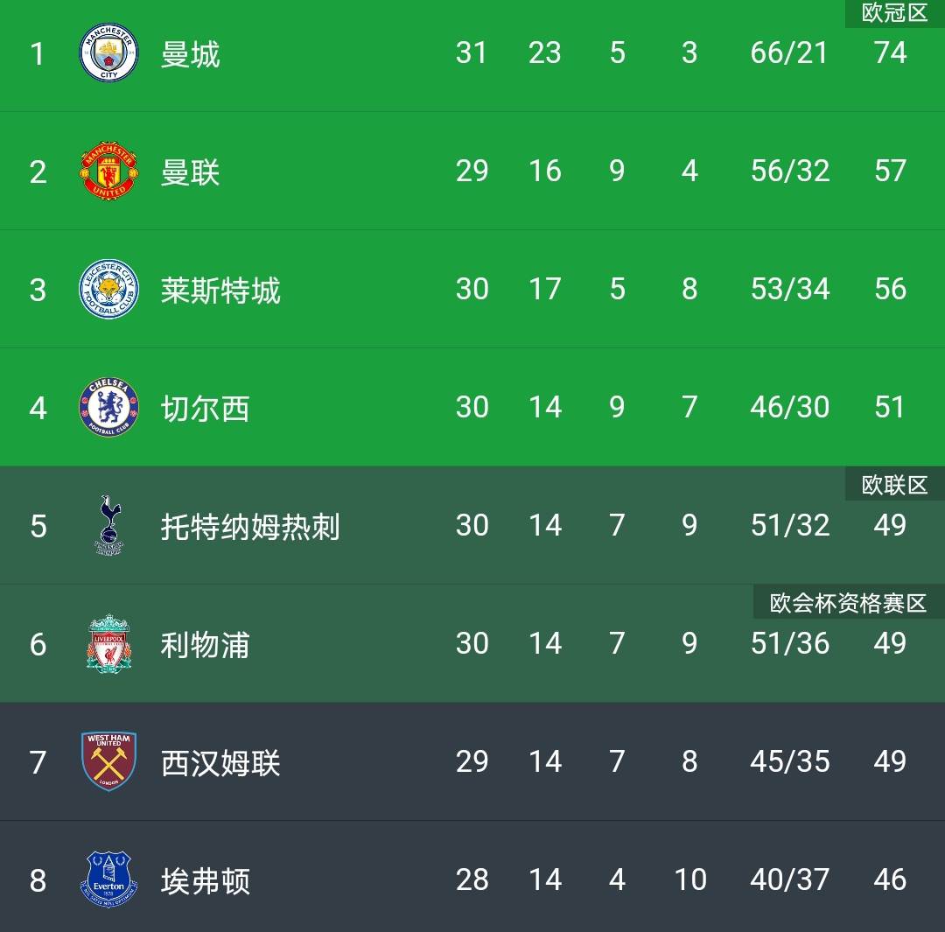The height and width of the screenshot is (932, 945).
Task: Open the Liverpool club crest
Action: click(109, 644)
